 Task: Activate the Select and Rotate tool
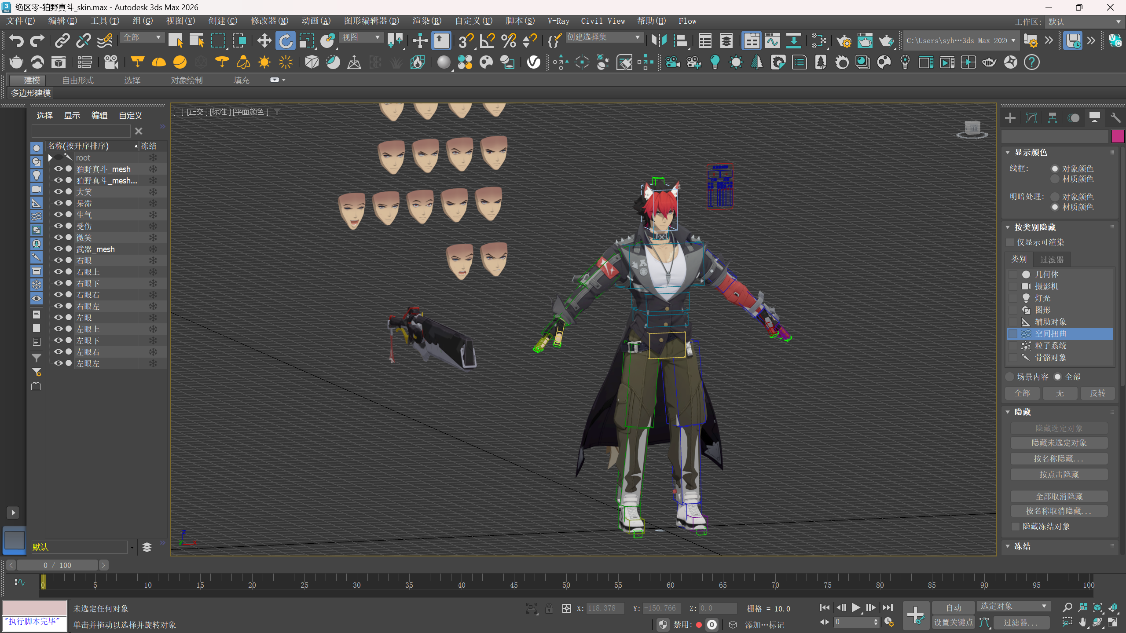(x=285, y=41)
